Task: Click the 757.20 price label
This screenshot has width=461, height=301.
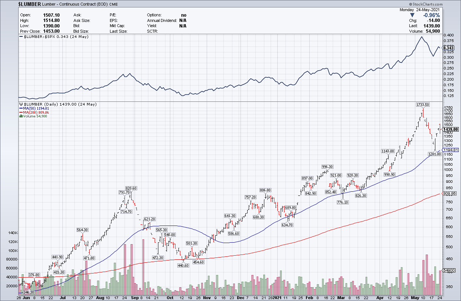Action: 251,197
